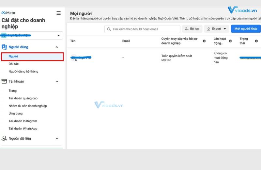Click the Nguồn dữ liệu section icon
Screen dimensions: 261x170
[4, 139]
